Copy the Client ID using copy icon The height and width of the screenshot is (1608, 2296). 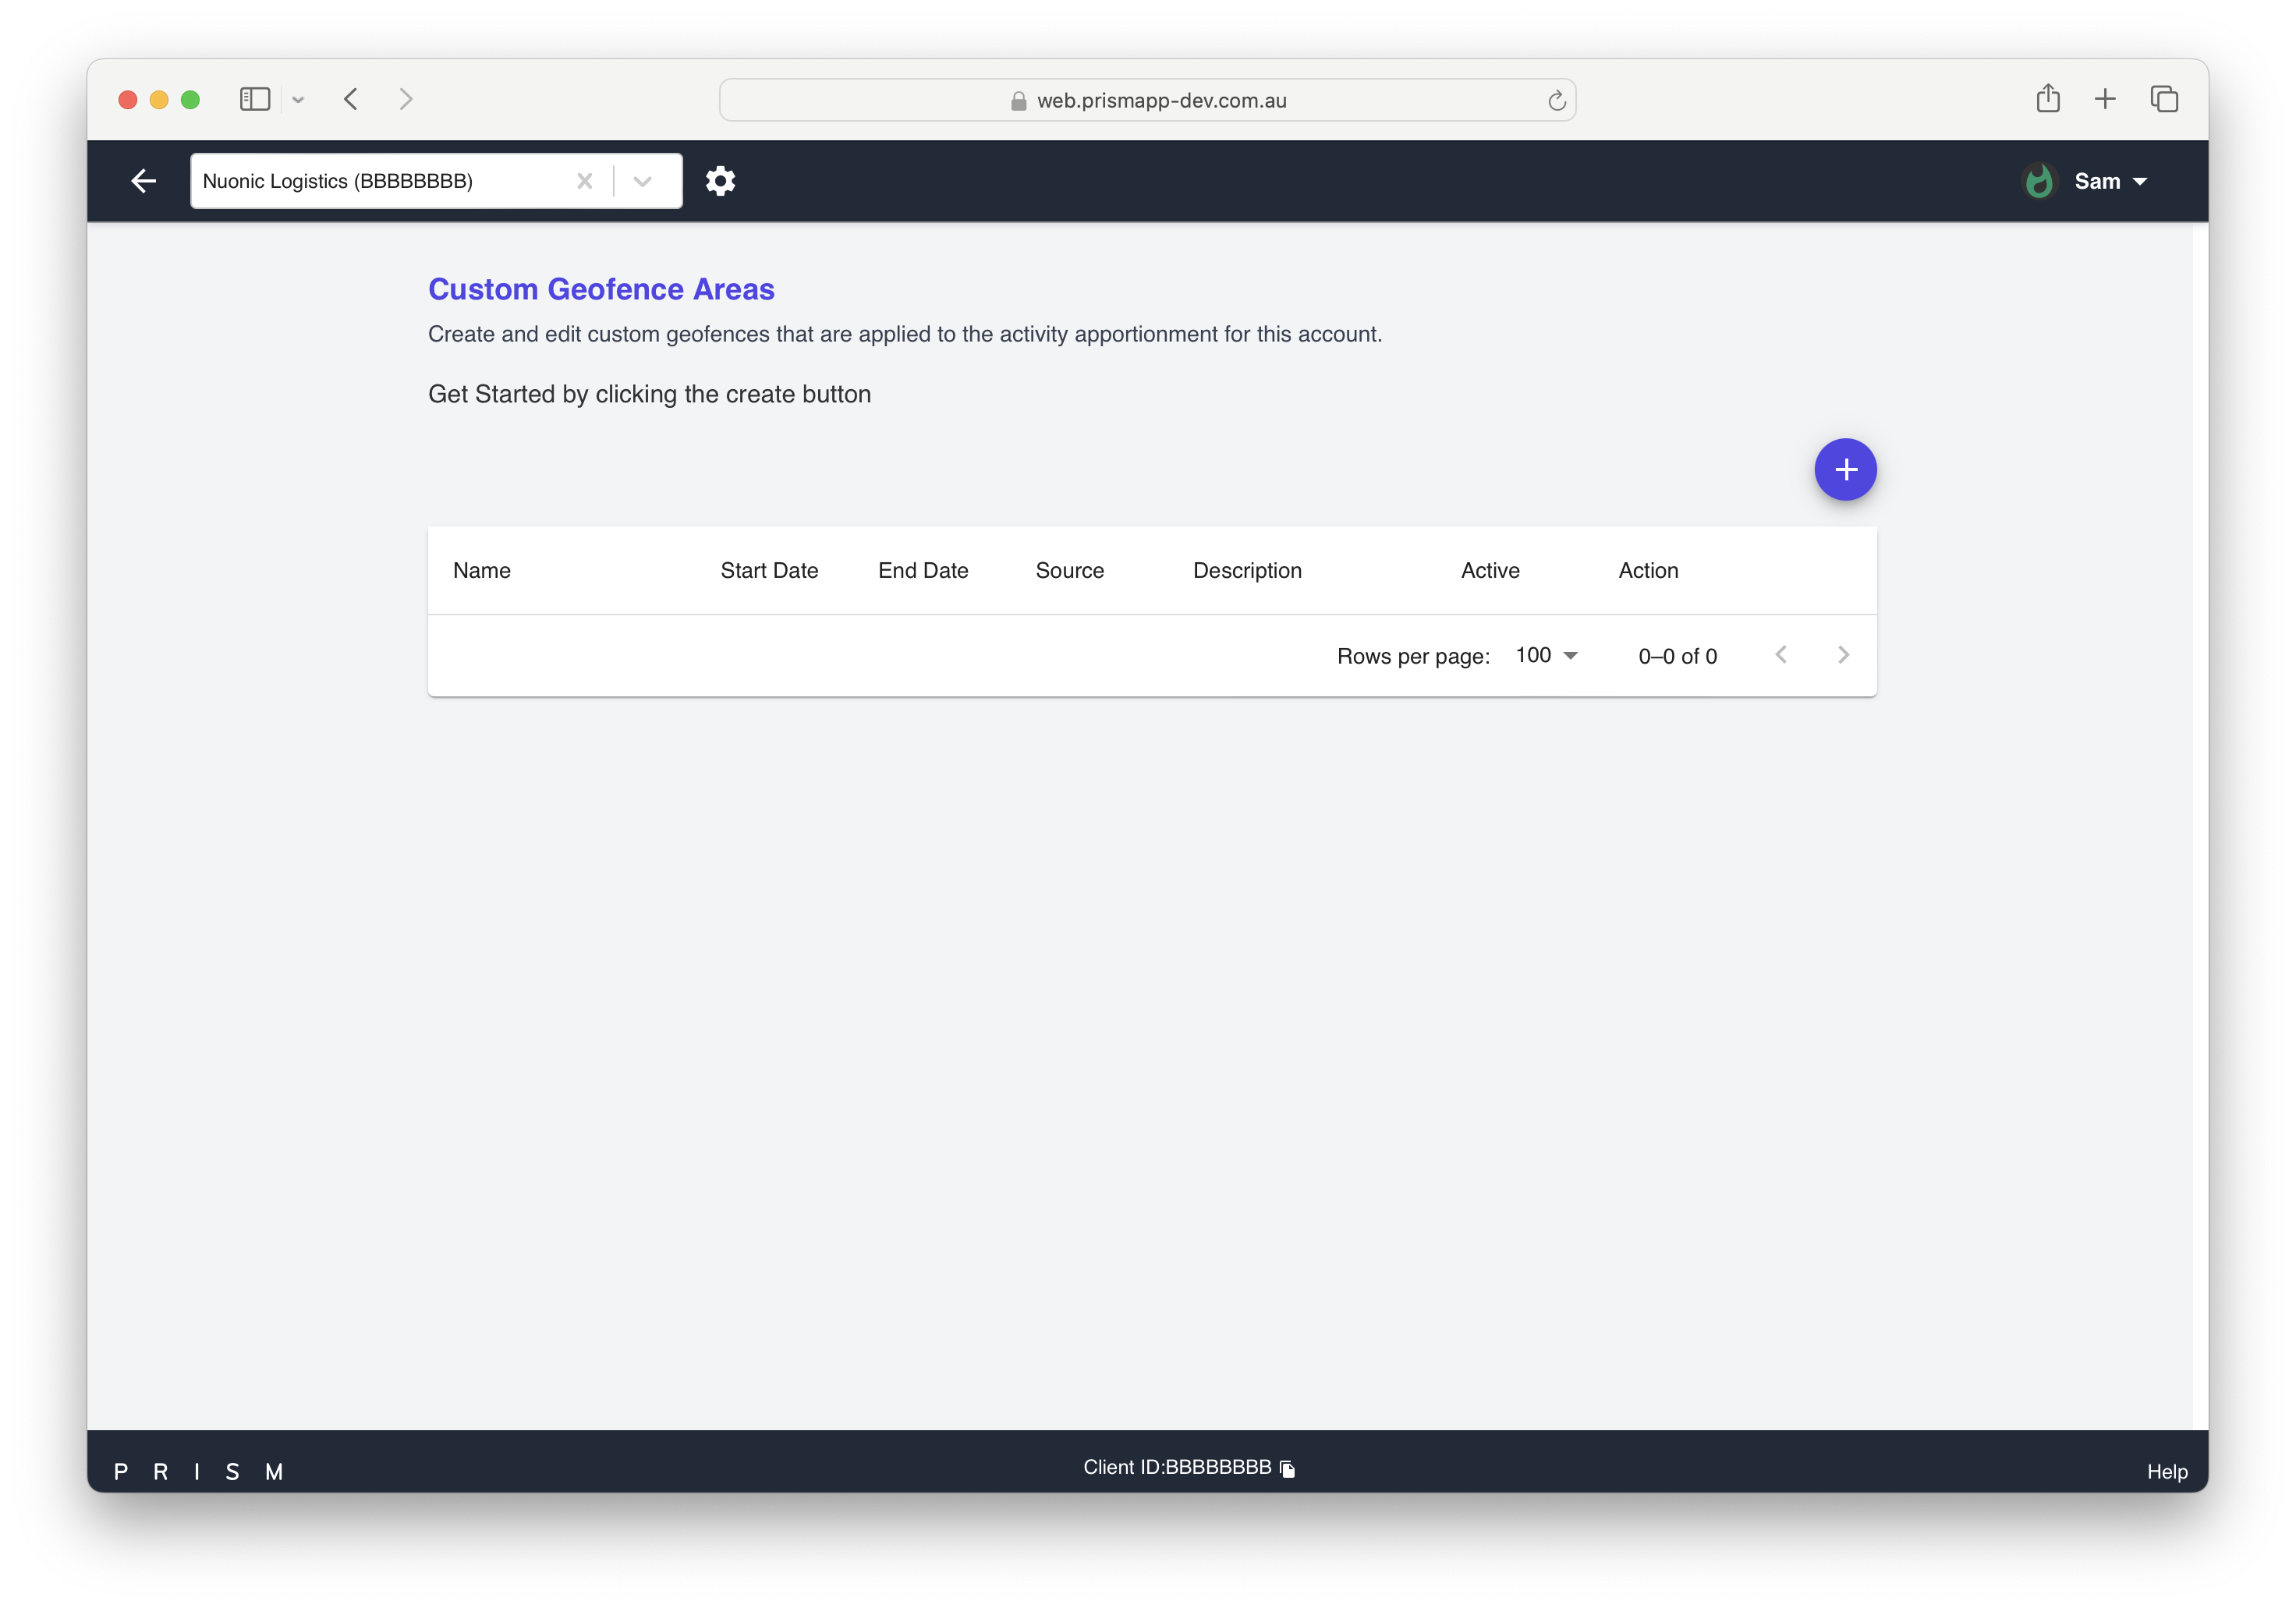(x=1288, y=1468)
